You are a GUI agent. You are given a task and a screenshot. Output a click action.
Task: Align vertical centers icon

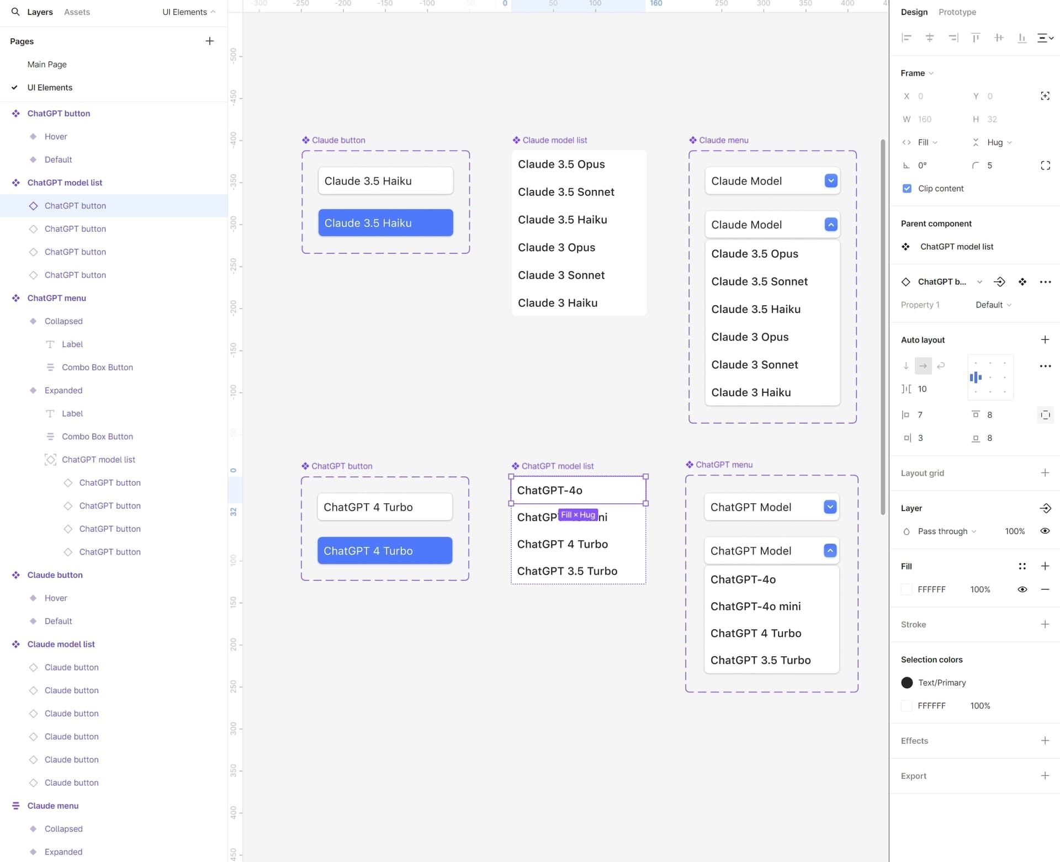tap(999, 38)
